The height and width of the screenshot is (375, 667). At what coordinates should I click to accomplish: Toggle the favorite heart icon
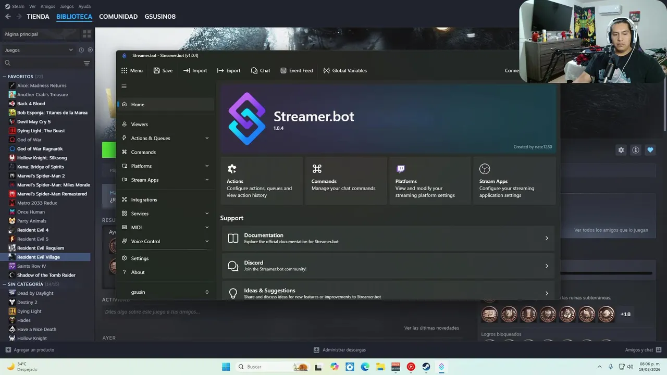click(650, 150)
